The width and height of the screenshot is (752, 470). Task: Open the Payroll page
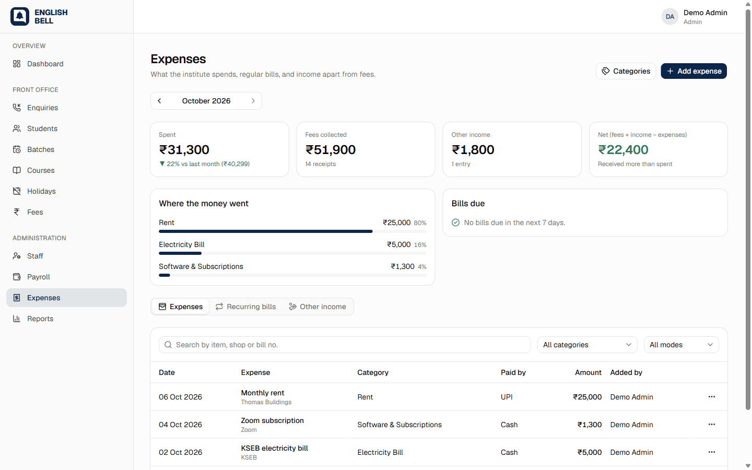(x=66, y=277)
